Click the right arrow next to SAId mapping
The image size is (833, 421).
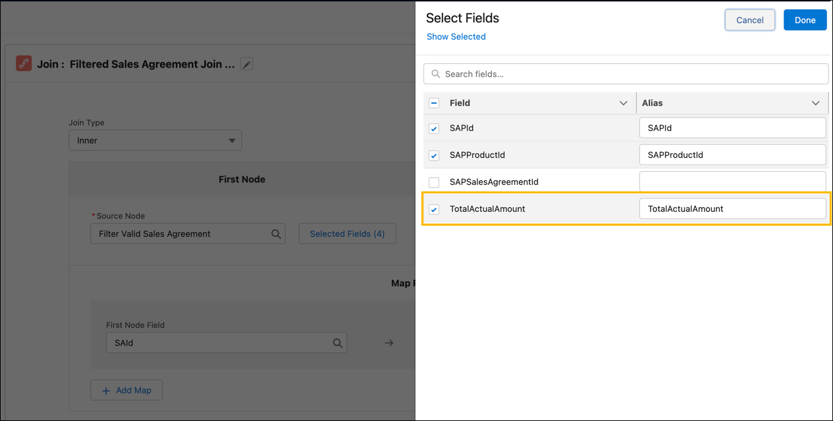(389, 343)
